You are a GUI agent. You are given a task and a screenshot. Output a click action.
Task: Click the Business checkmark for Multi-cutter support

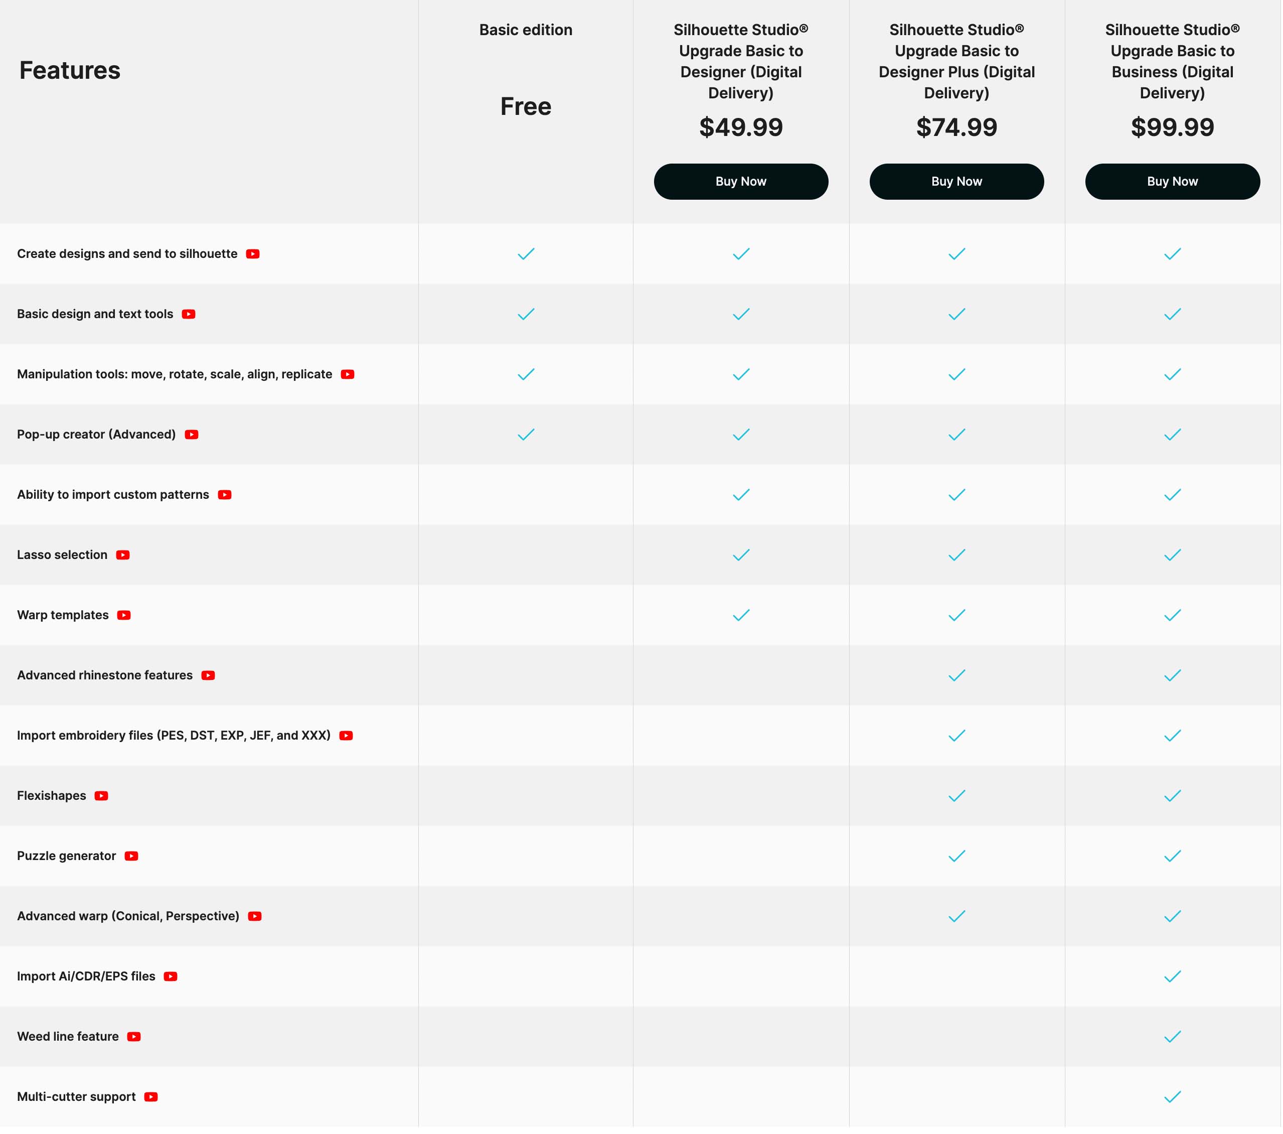[x=1174, y=1098]
